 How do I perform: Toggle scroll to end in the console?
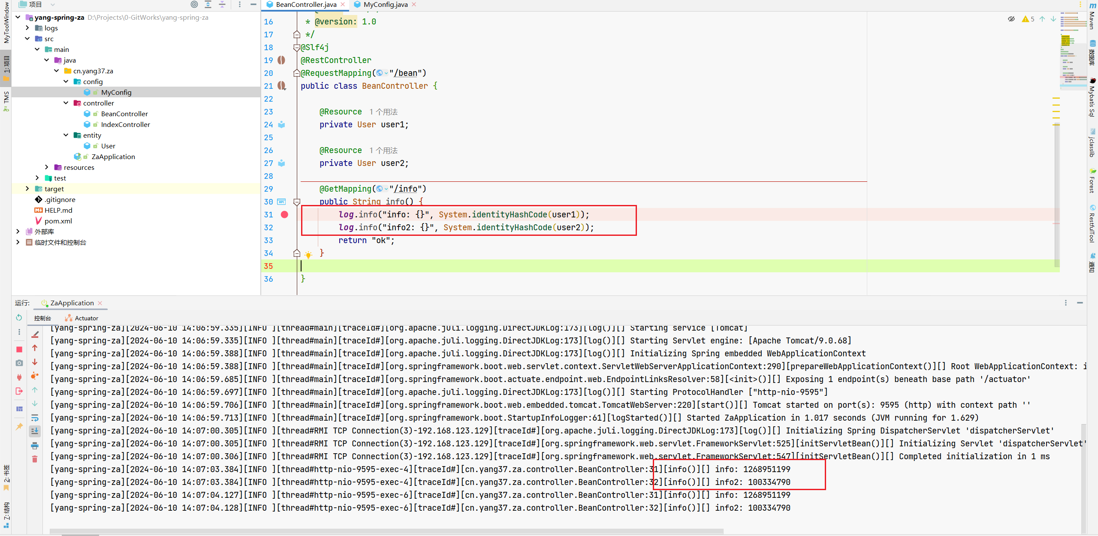click(x=35, y=431)
